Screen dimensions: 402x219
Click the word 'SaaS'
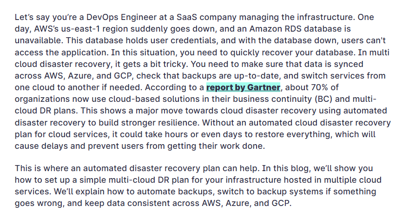pyautogui.click(x=187, y=17)
